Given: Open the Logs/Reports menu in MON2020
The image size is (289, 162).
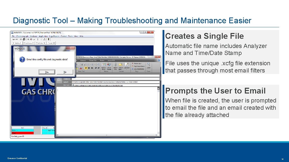Looking at the screenshot, I should pyautogui.click(x=54, y=36).
